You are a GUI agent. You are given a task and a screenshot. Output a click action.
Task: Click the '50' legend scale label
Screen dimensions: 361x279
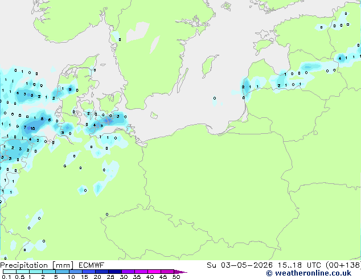177,277
